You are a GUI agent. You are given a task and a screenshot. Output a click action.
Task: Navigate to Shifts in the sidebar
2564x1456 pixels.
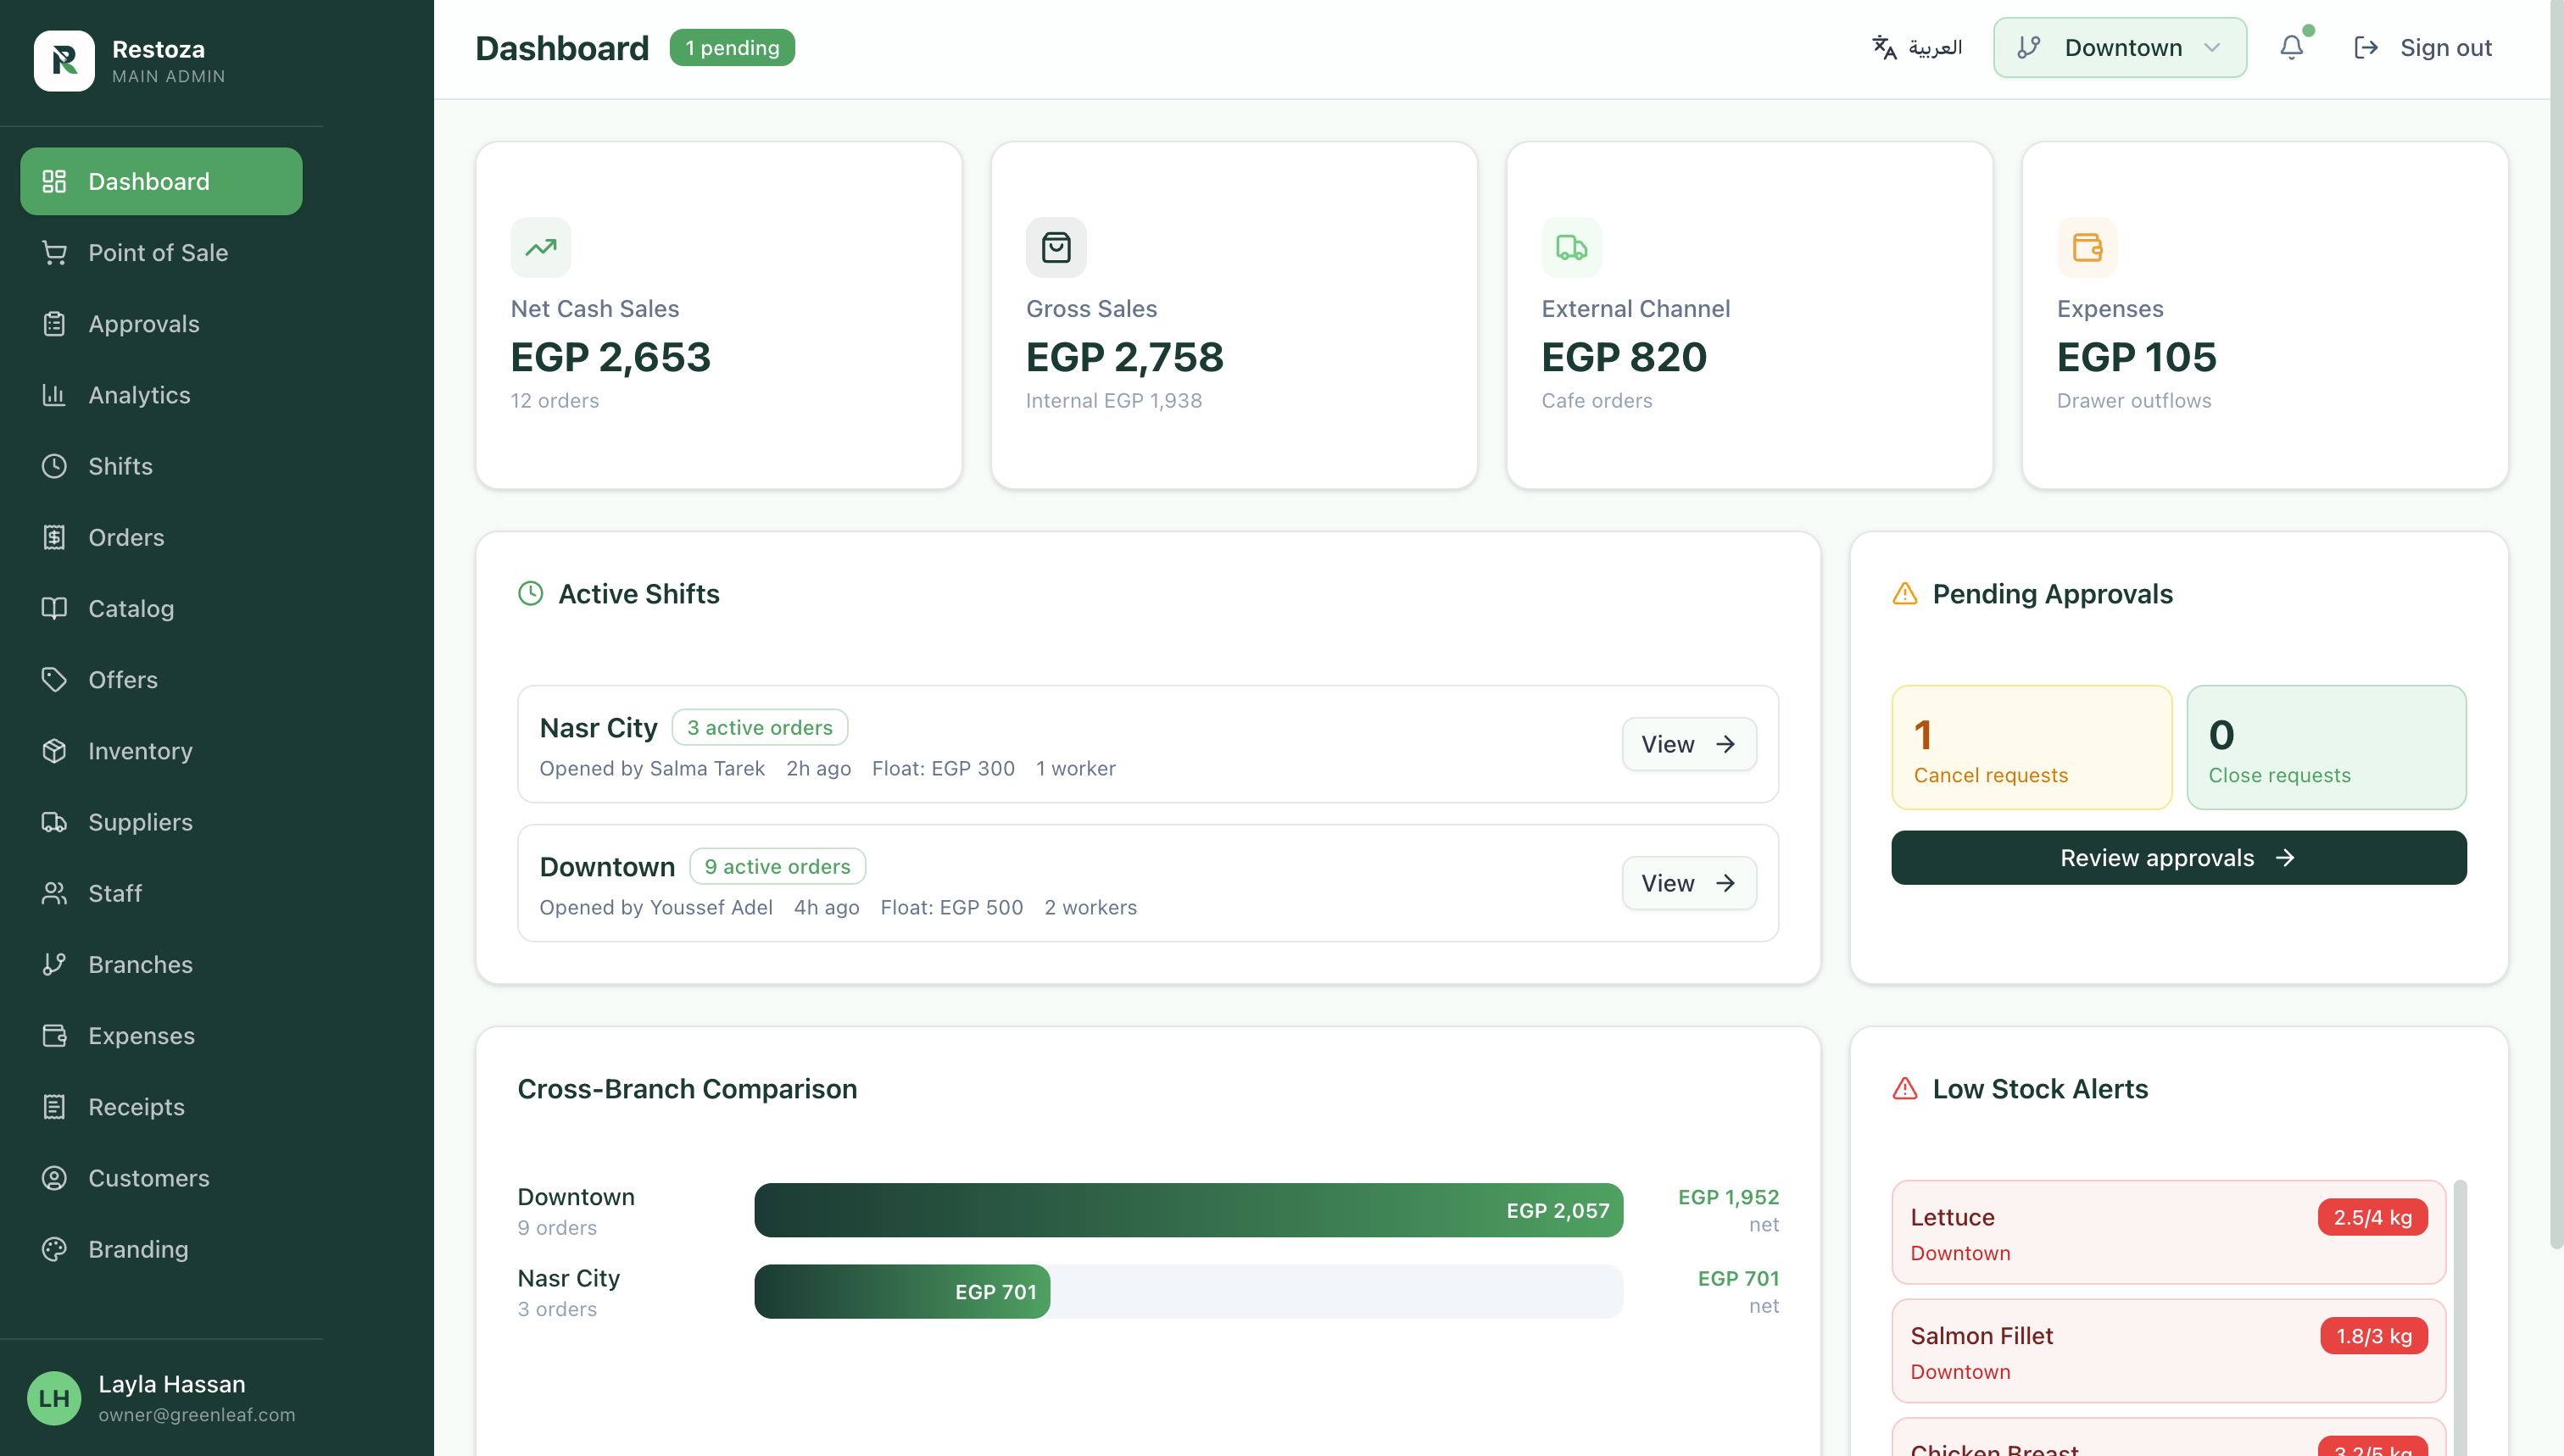[161, 466]
